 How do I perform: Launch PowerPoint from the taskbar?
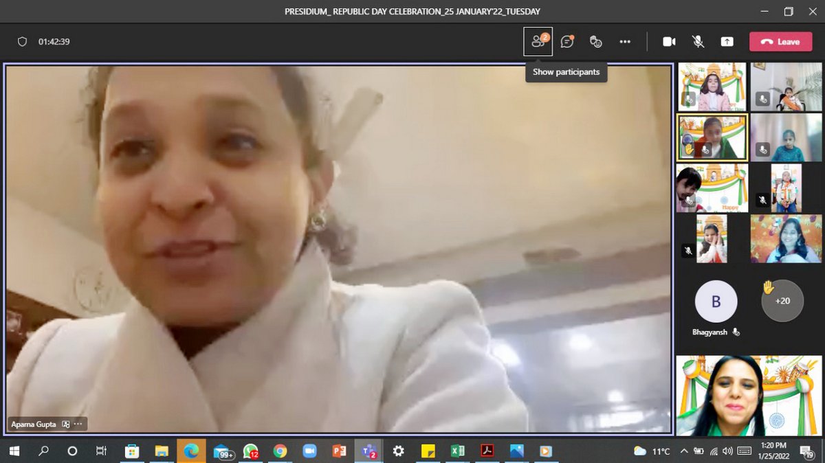coord(339,451)
